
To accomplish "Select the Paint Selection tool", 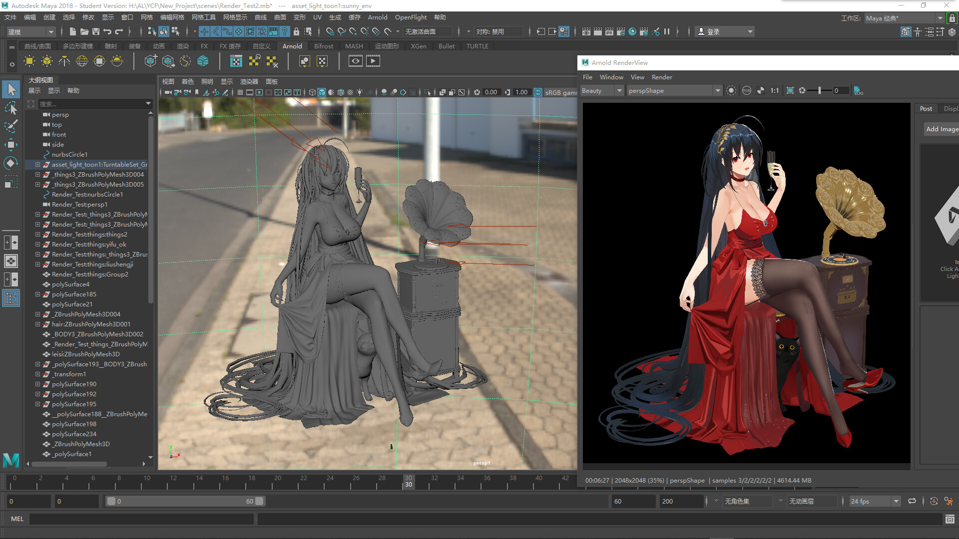I will click(x=11, y=126).
